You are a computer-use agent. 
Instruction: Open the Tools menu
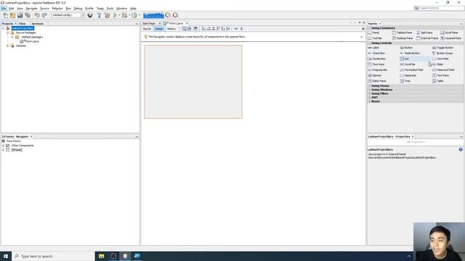[110, 9]
